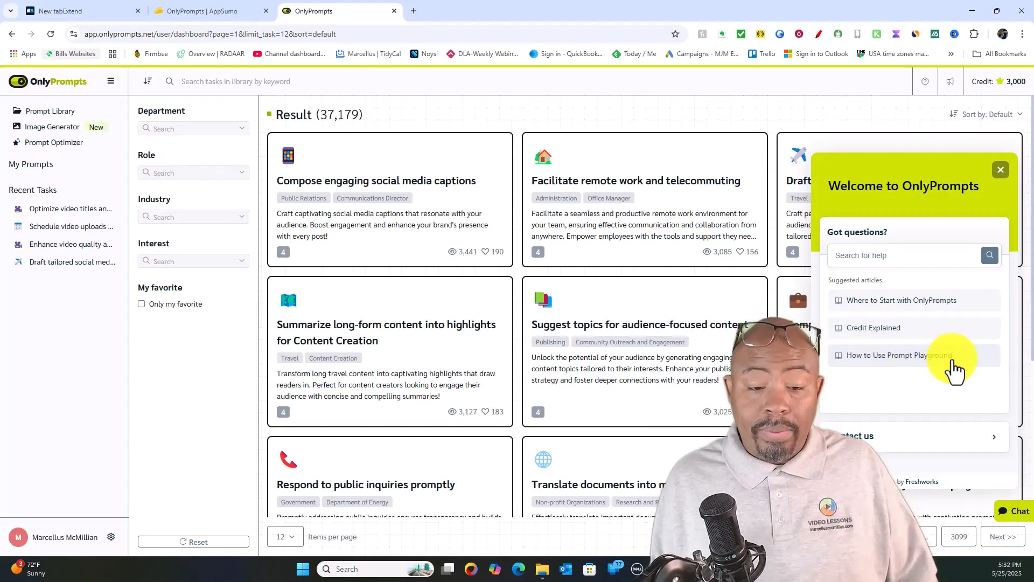The height and width of the screenshot is (582, 1034).
Task: Open the Interest search dropdown
Action: pyautogui.click(x=193, y=261)
